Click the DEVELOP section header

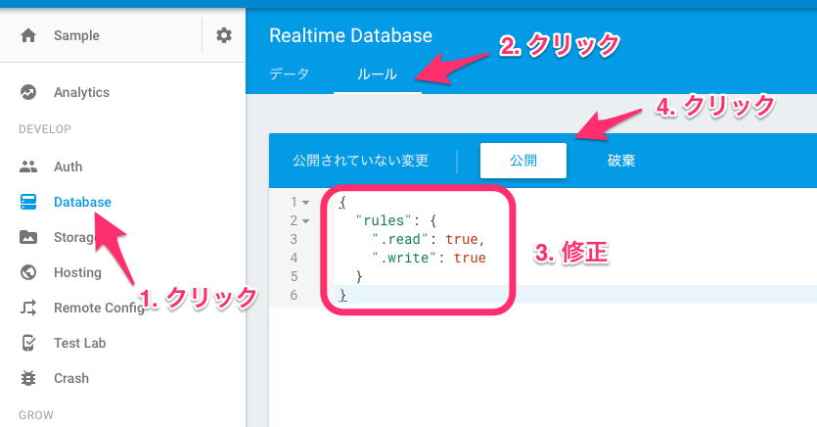[x=45, y=129]
